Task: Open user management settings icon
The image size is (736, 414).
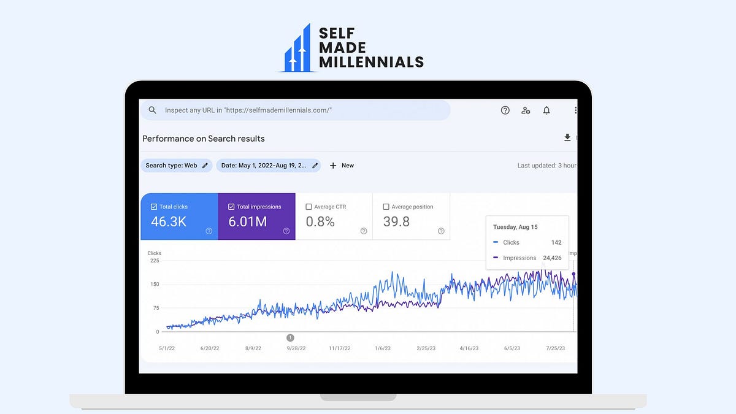Action: 526,110
